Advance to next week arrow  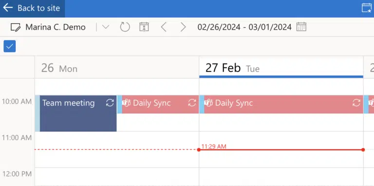click(183, 27)
